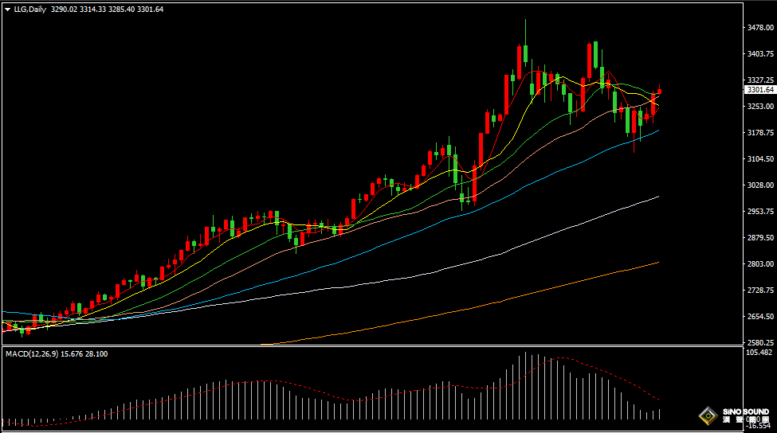777x433 pixels.
Task: Click the 2803.00 price axis label
Action: (761, 264)
